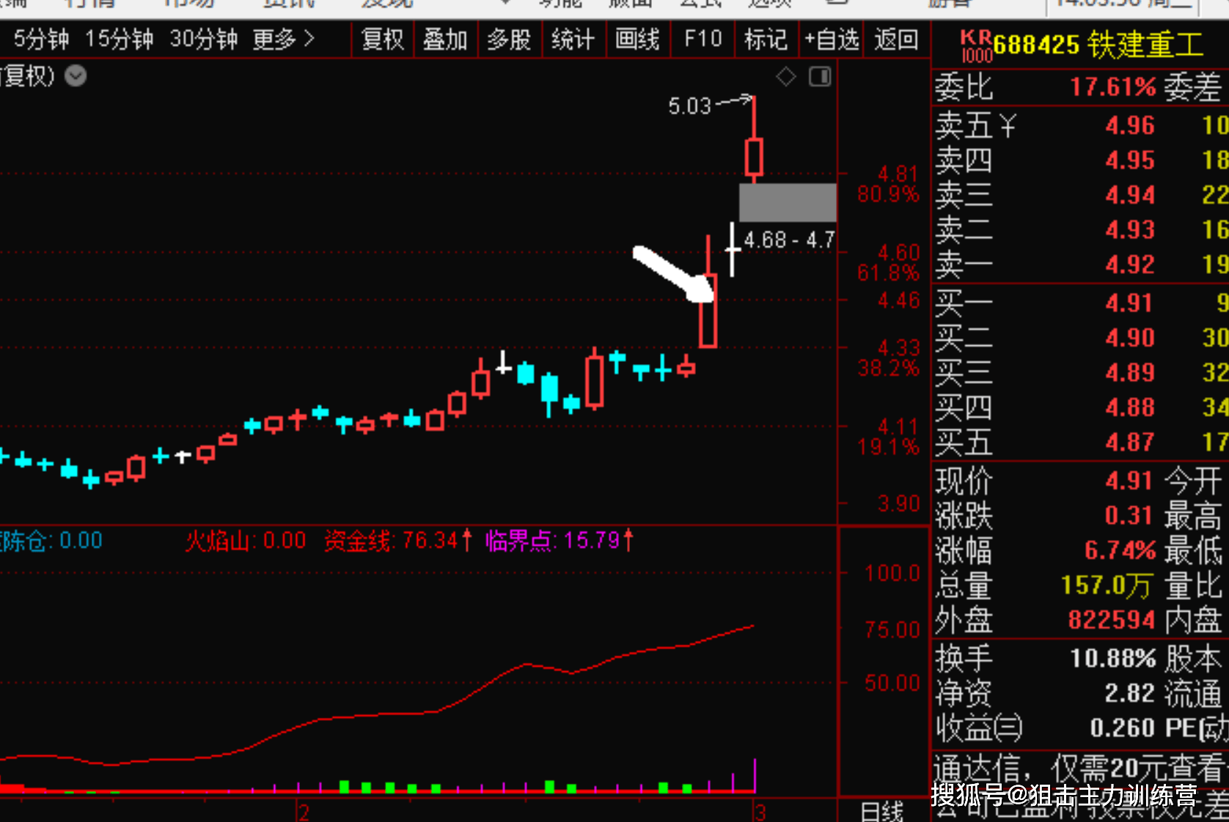Click the 38.2% Fibonacci level label
Screen dimensions: 1229x822
click(x=888, y=368)
